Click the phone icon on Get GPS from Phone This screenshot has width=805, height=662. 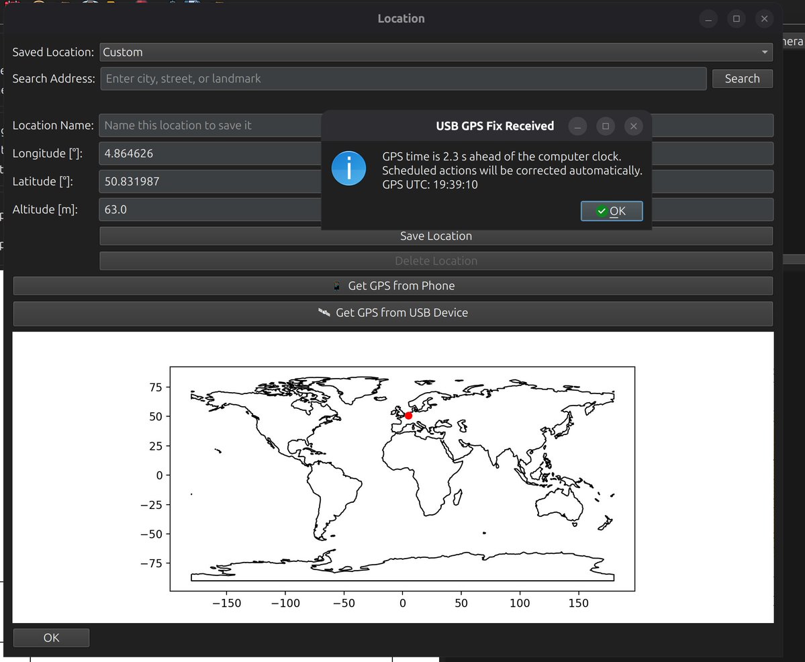[x=335, y=285]
